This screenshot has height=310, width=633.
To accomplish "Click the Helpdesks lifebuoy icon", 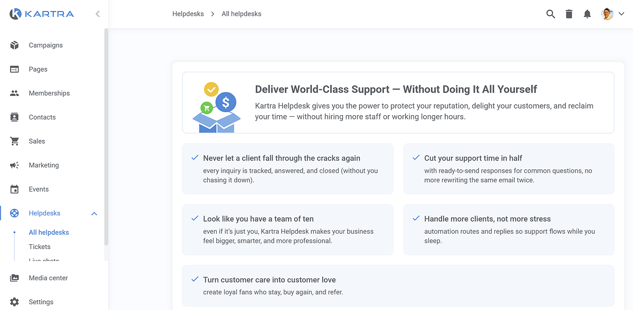I will coord(15,213).
